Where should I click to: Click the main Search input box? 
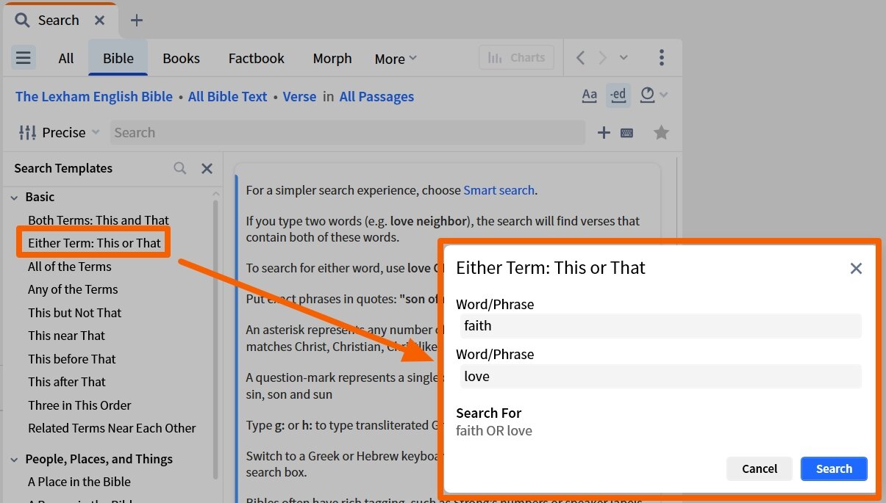pyautogui.click(x=348, y=133)
